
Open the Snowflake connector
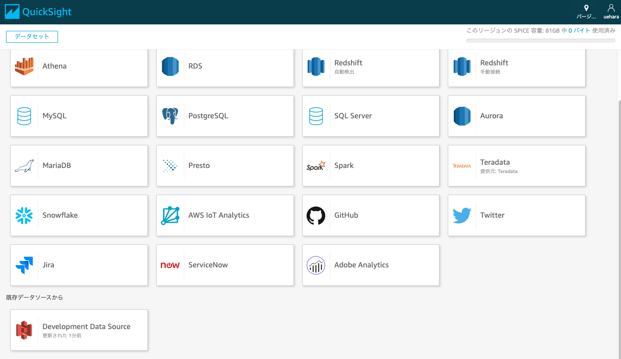click(78, 215)
